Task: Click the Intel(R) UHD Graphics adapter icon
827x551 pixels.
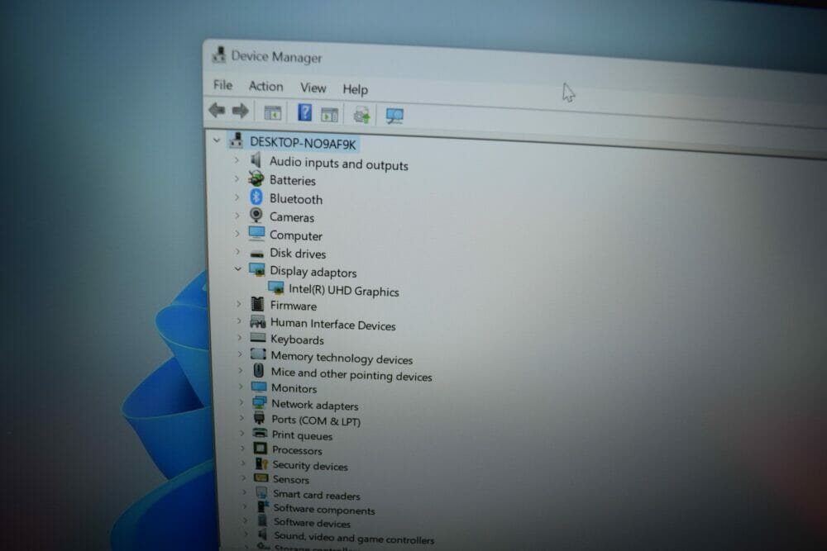Action: coord(276,287)
